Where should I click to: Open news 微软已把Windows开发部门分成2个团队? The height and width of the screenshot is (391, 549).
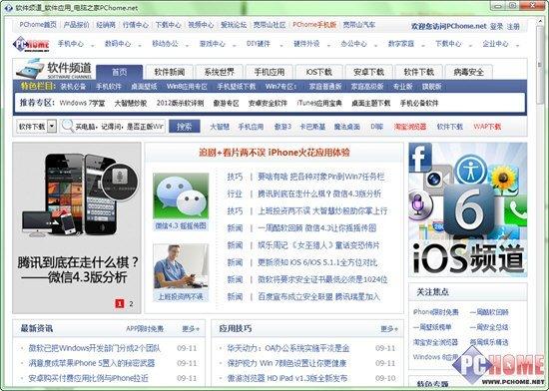[94, 348]
